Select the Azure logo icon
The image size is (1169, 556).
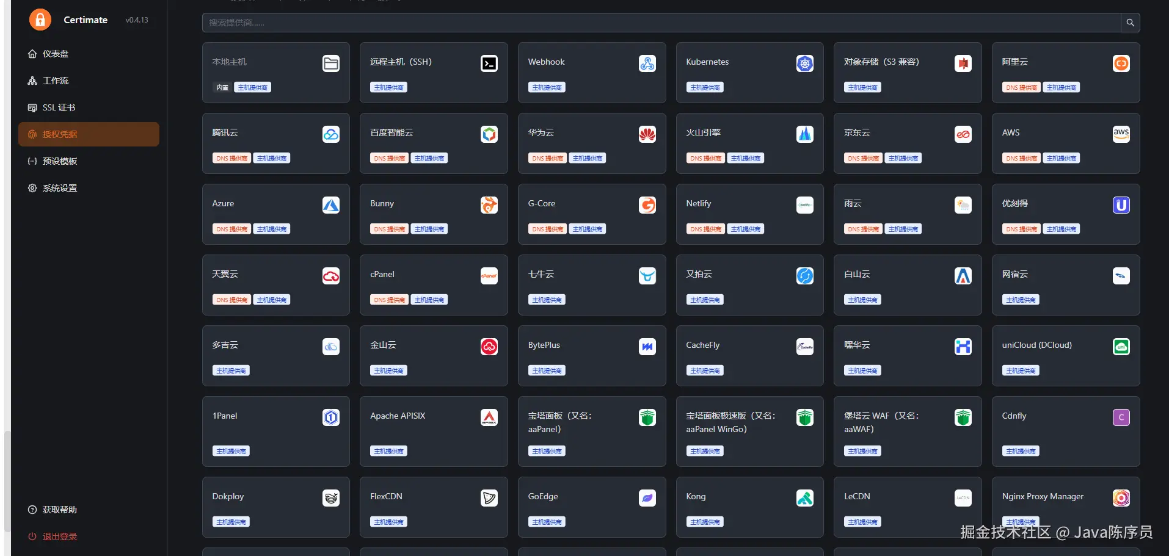pyautogui.click(x=331, y=205)
